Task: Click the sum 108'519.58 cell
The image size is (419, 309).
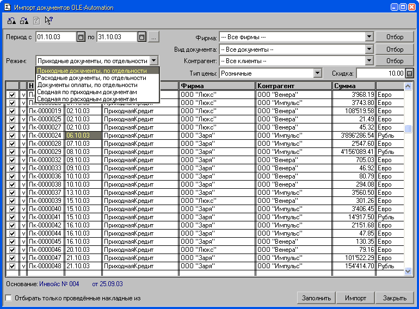Action: pos(354,111)
